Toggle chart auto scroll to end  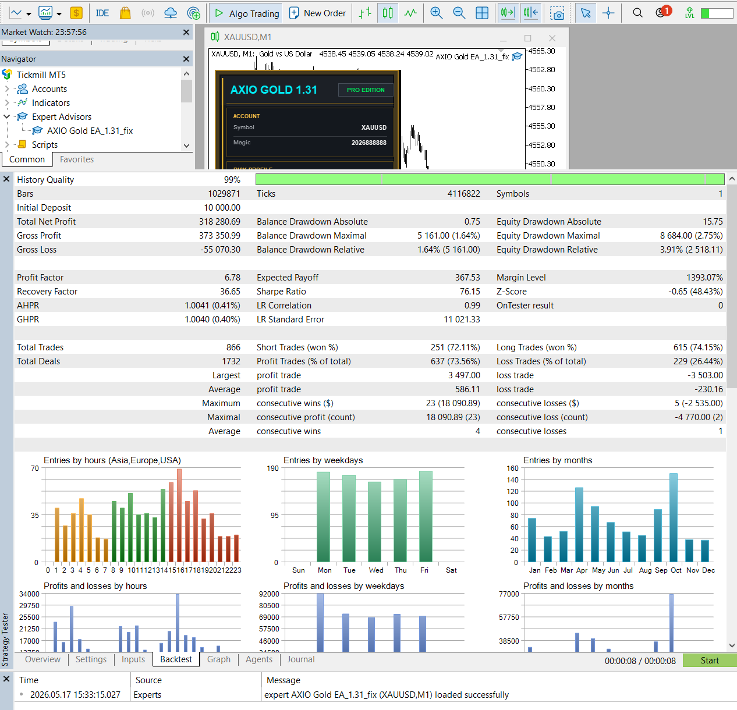coord(508,13)
